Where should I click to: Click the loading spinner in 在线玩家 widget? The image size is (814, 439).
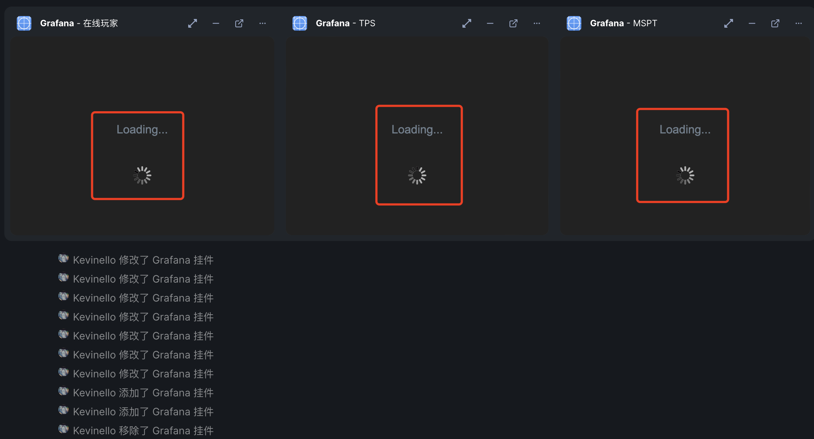(x=142, y=175)
